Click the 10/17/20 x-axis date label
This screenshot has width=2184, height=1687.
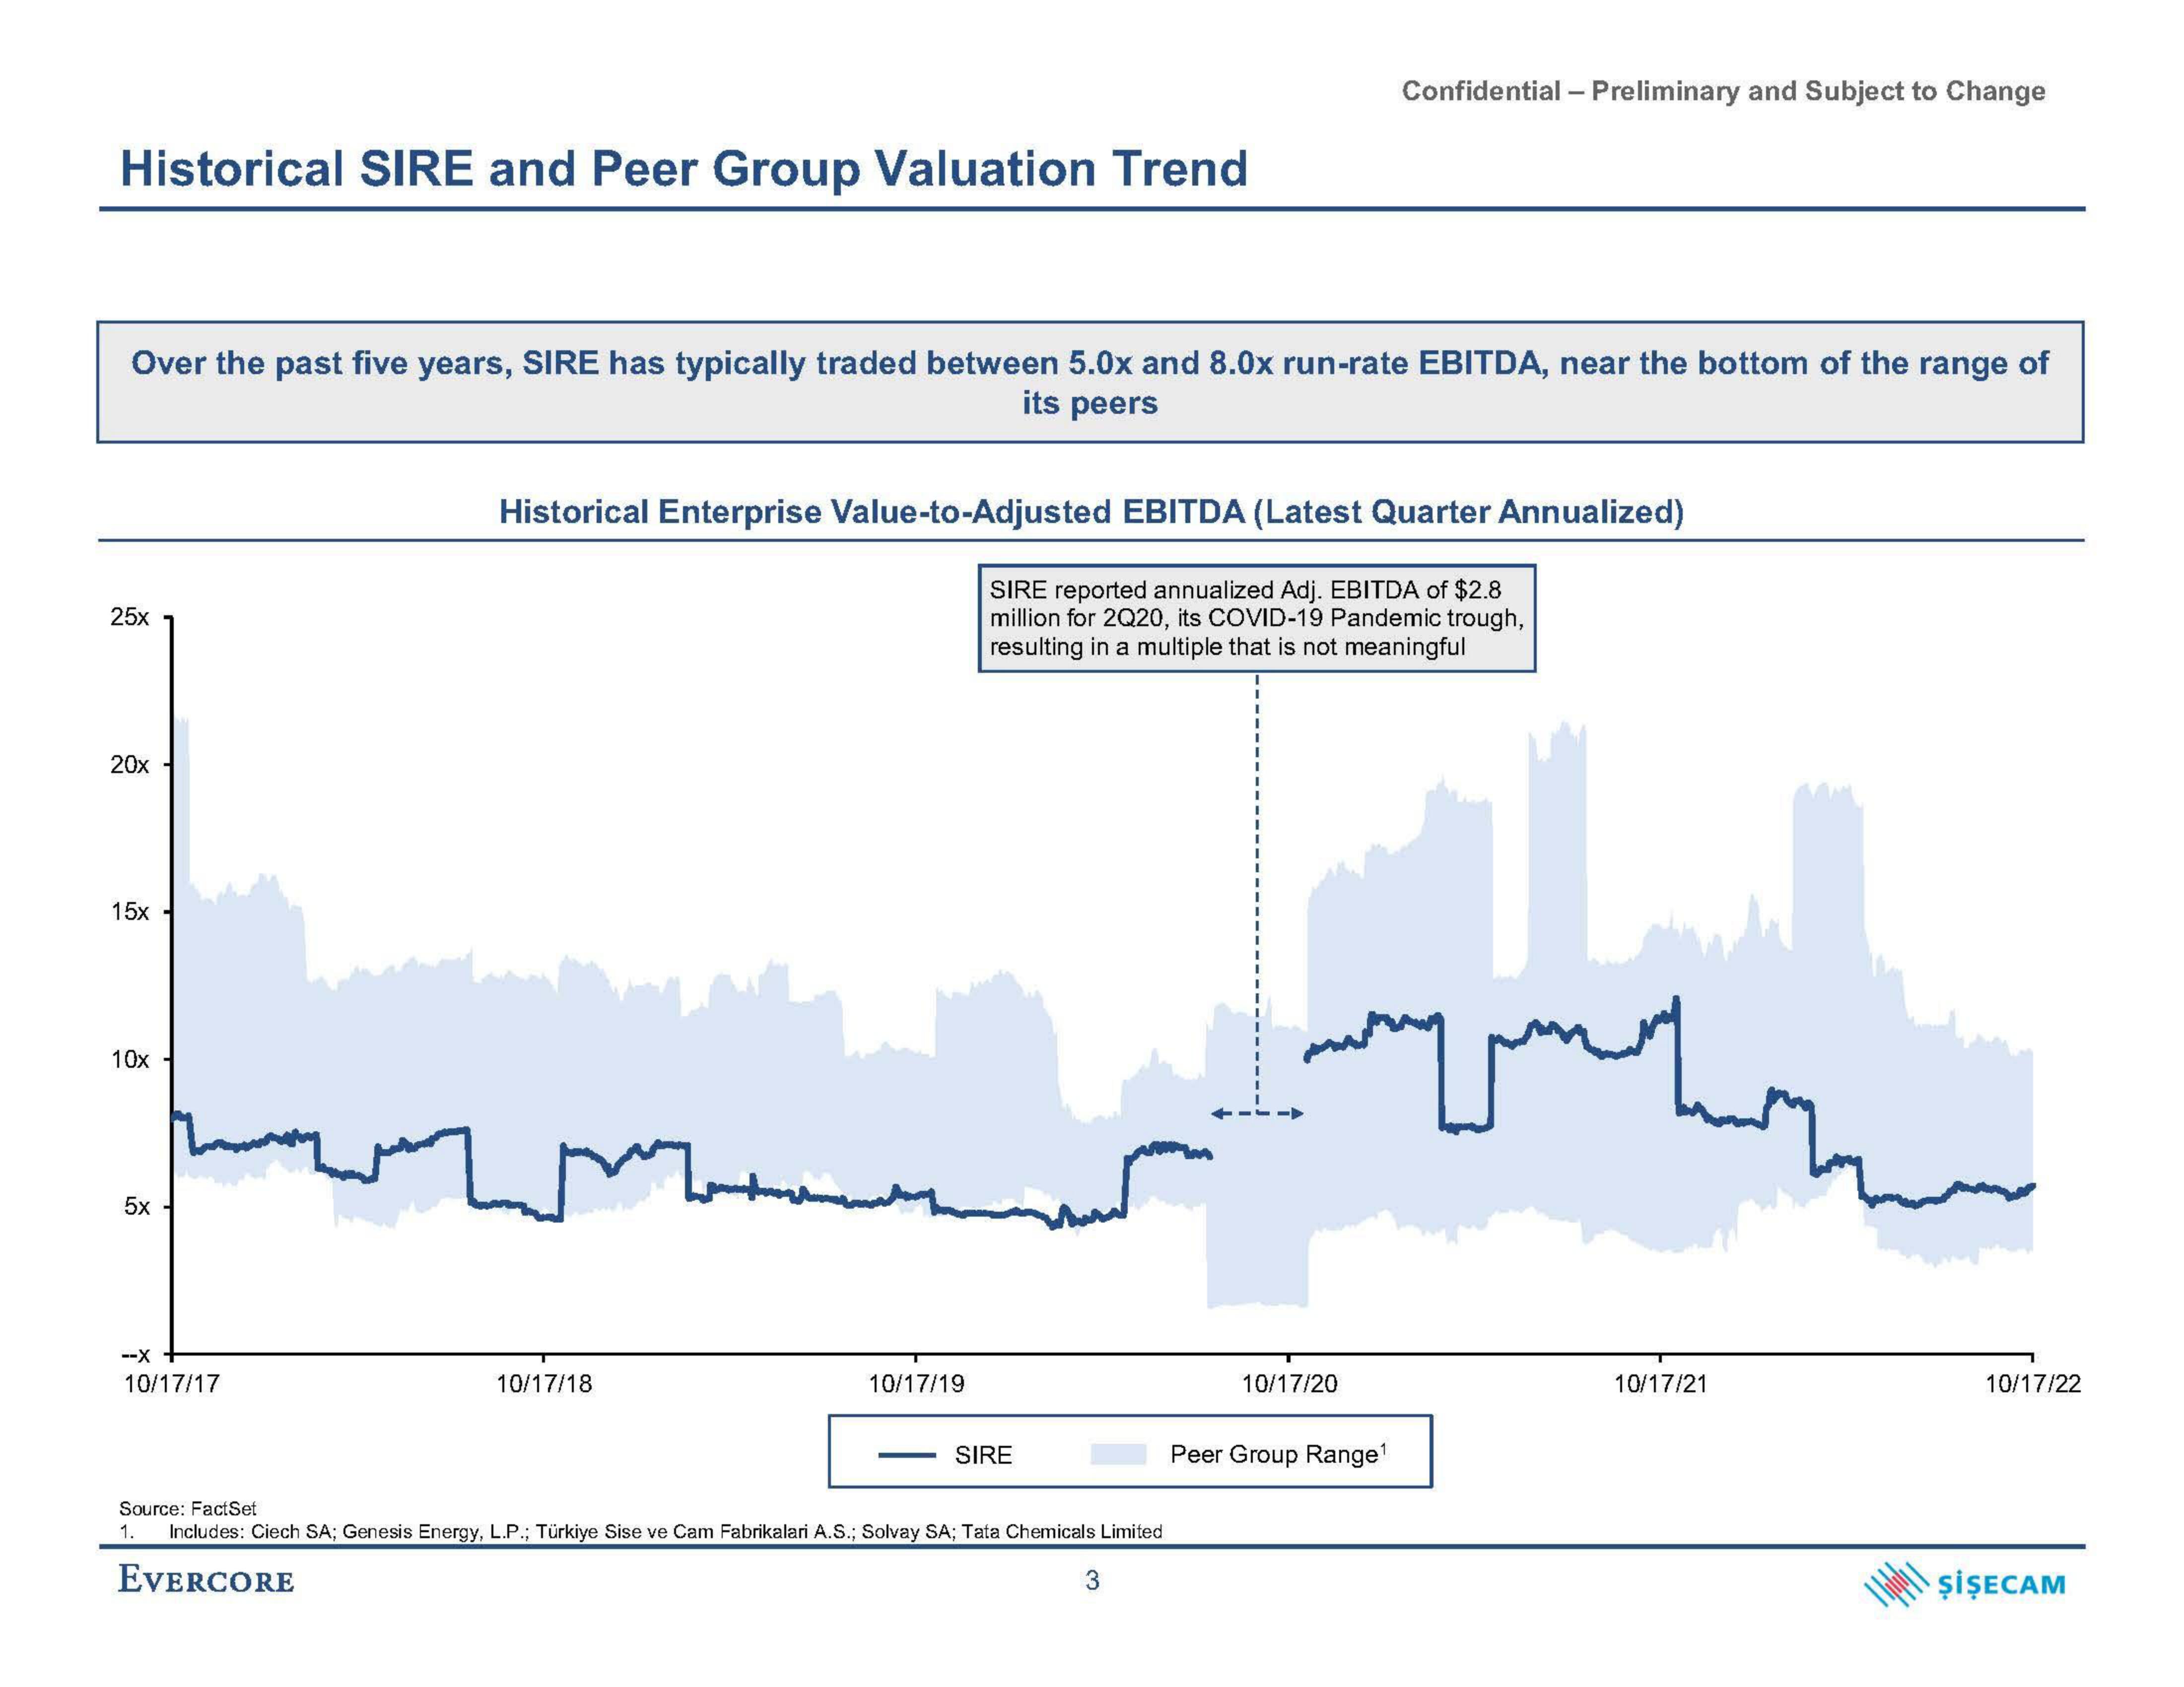click(1289, 1384)
